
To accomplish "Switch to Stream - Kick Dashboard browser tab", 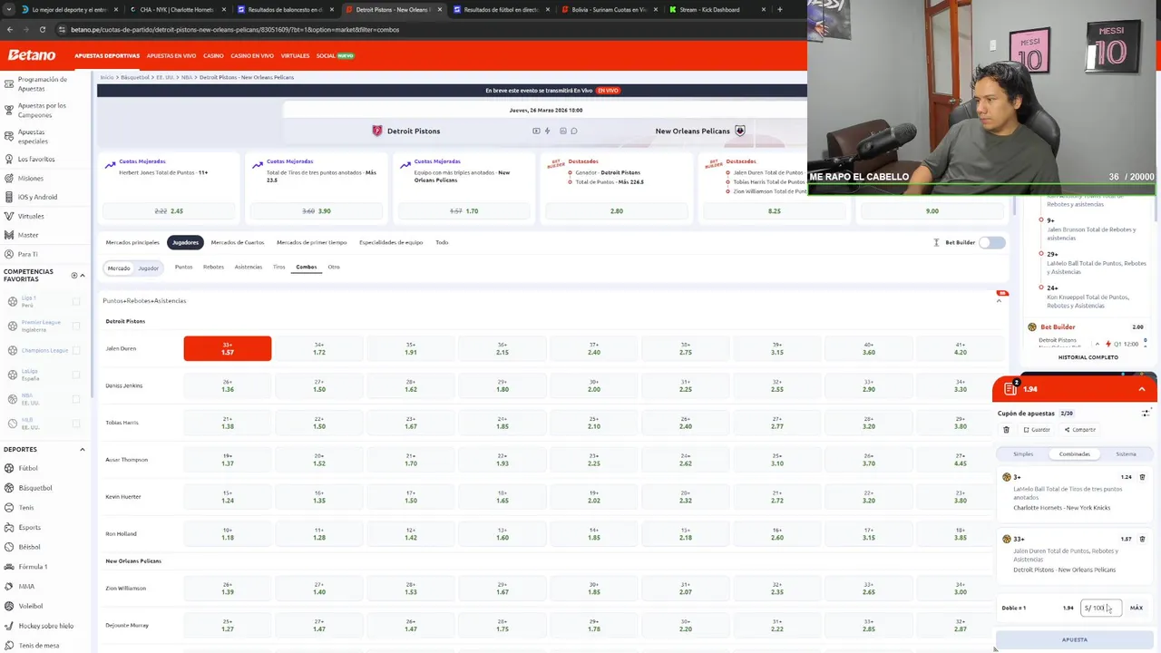I will click(710, 9).
